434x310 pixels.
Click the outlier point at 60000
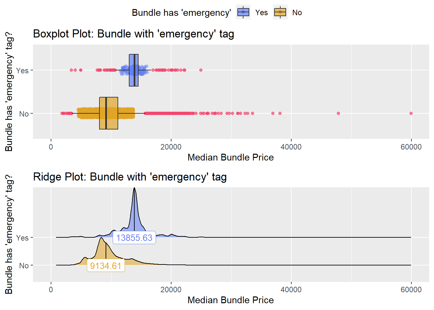[x=411, y=113]
